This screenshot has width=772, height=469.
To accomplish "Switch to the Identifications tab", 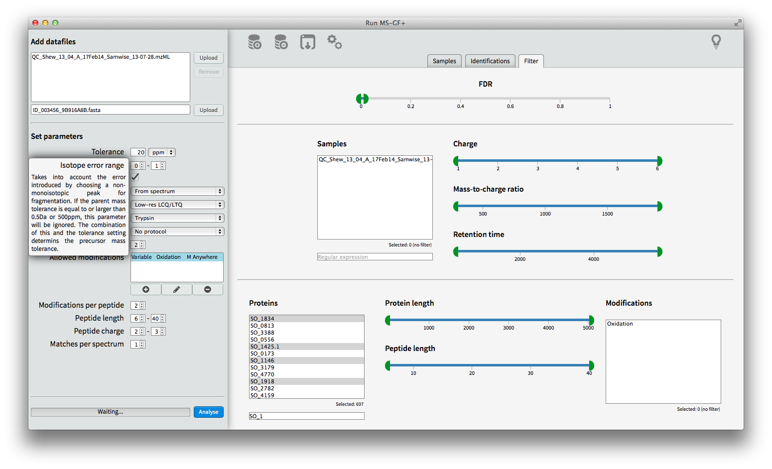I will click(x=490, y=61).
